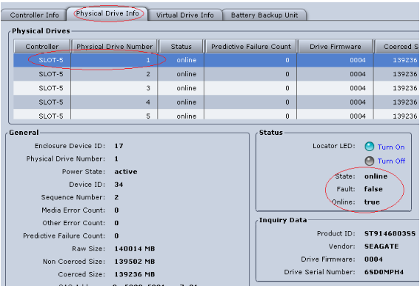The height and width of the screenshot is (286, 420).
Task: Click the Sequence Number value 2
Action: [116, 197]
